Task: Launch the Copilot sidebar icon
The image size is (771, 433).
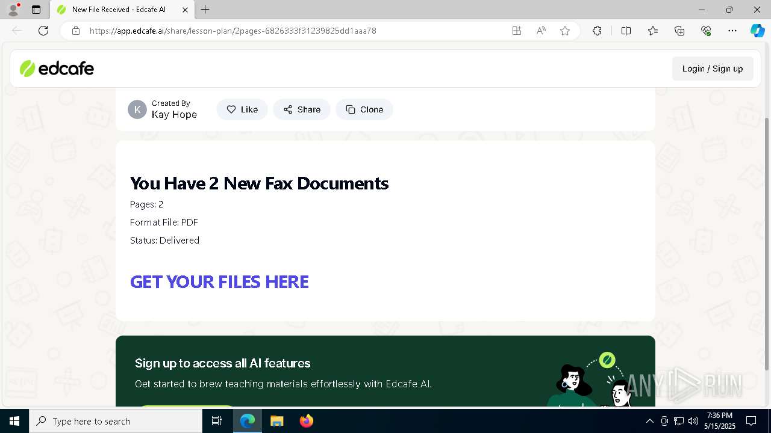Action: [757, 31]
